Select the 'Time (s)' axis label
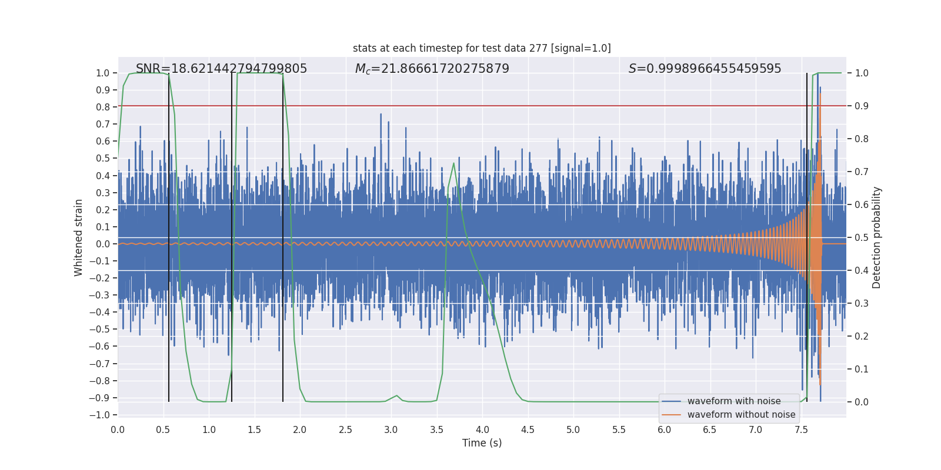 pos(482,443)
